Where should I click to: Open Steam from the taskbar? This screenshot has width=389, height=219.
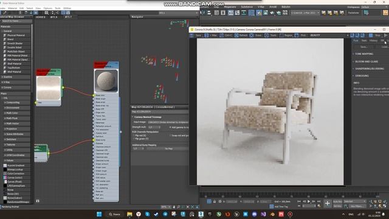point(156,214)
